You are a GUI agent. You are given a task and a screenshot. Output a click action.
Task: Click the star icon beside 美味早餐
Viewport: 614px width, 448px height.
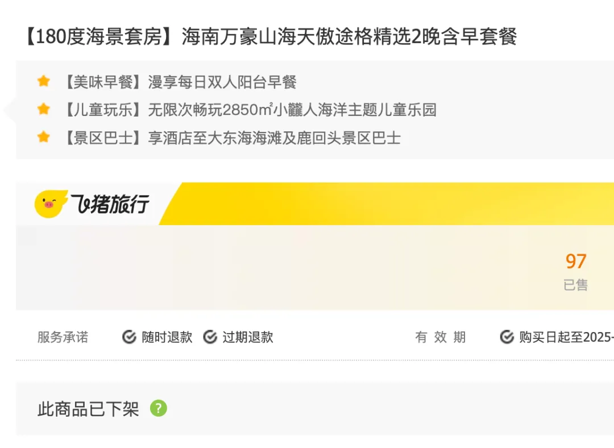tap(44, 81)
